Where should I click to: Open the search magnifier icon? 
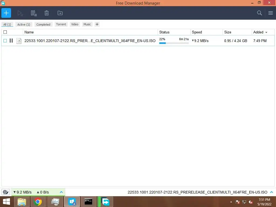click(259, 13)
